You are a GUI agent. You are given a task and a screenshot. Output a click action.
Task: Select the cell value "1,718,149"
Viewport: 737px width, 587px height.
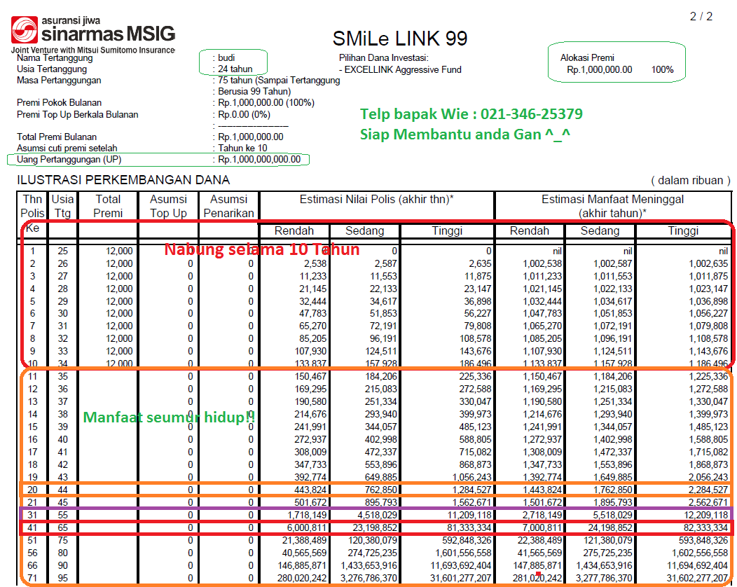coord(308,515)
